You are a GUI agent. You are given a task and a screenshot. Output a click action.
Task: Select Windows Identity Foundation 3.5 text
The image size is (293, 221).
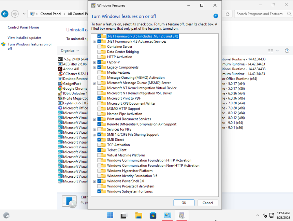pyautogui.click(x=132, y=176)
